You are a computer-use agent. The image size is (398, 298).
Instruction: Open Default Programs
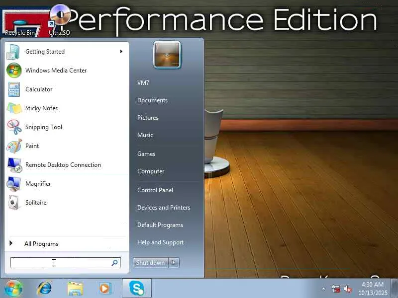pyautogui.click(x=160, y=225)
